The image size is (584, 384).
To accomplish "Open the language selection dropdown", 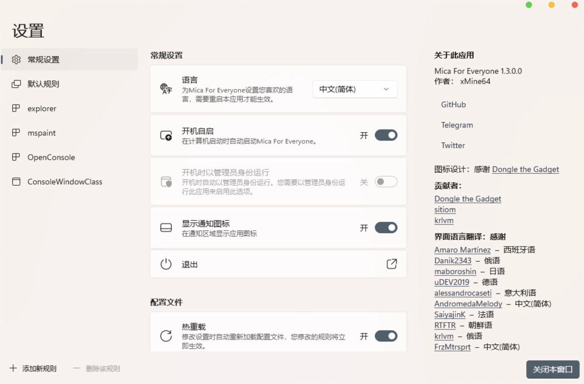I will [x=354, y=89].
